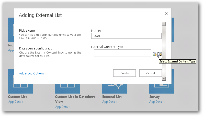Click the Survey app title
This screenshot has height=116, width=203.
click(154, 97)
